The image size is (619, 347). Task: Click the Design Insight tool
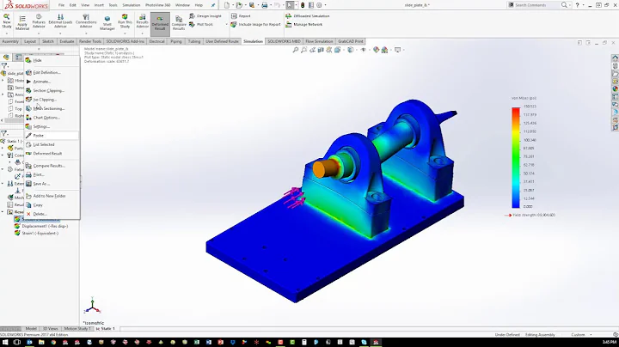tap(205, 16)
